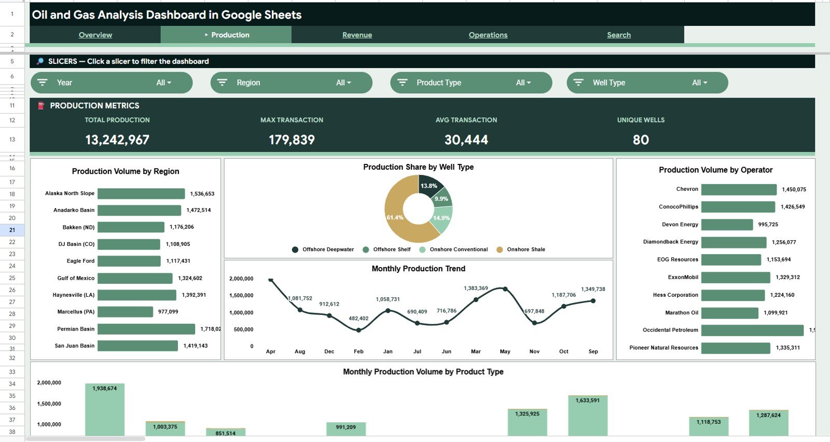Click the Product Type slicer filter icon

(x=402, y=82)
